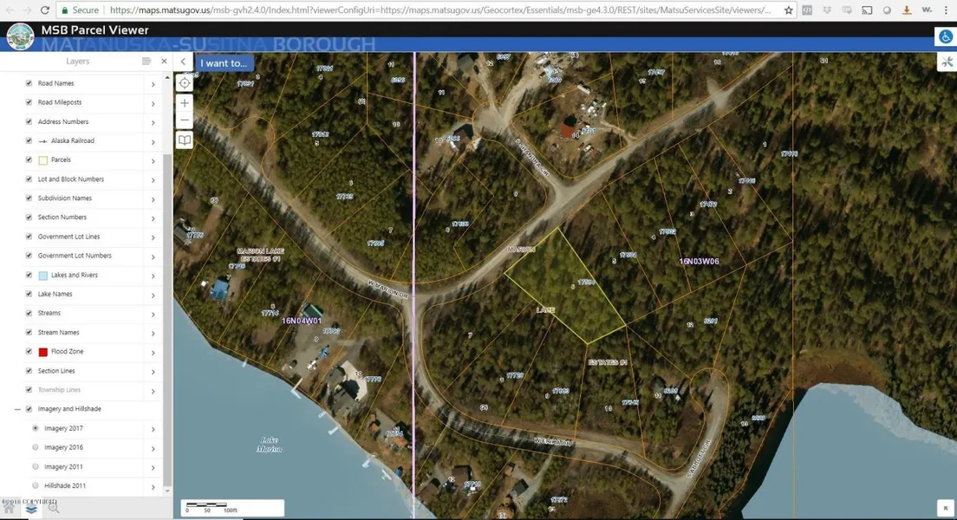Viewport: 957px width, 520px height.
Task: Select Hillshade 2011 basemap option
Action: coord(36,485)
